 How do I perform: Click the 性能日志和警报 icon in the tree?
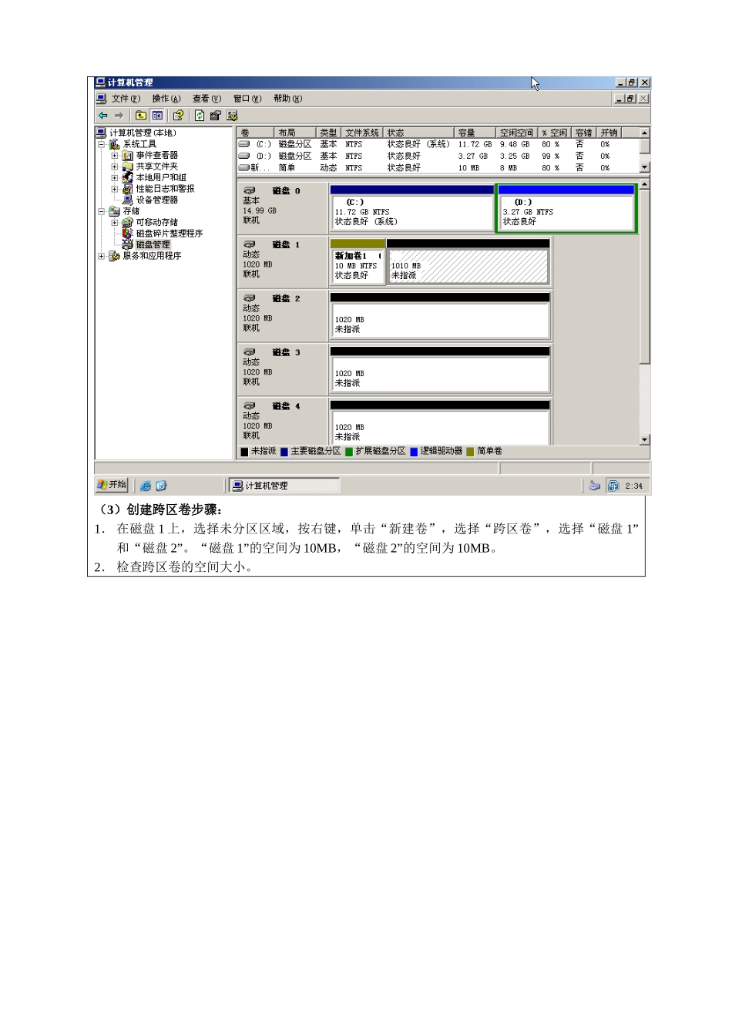127,189
